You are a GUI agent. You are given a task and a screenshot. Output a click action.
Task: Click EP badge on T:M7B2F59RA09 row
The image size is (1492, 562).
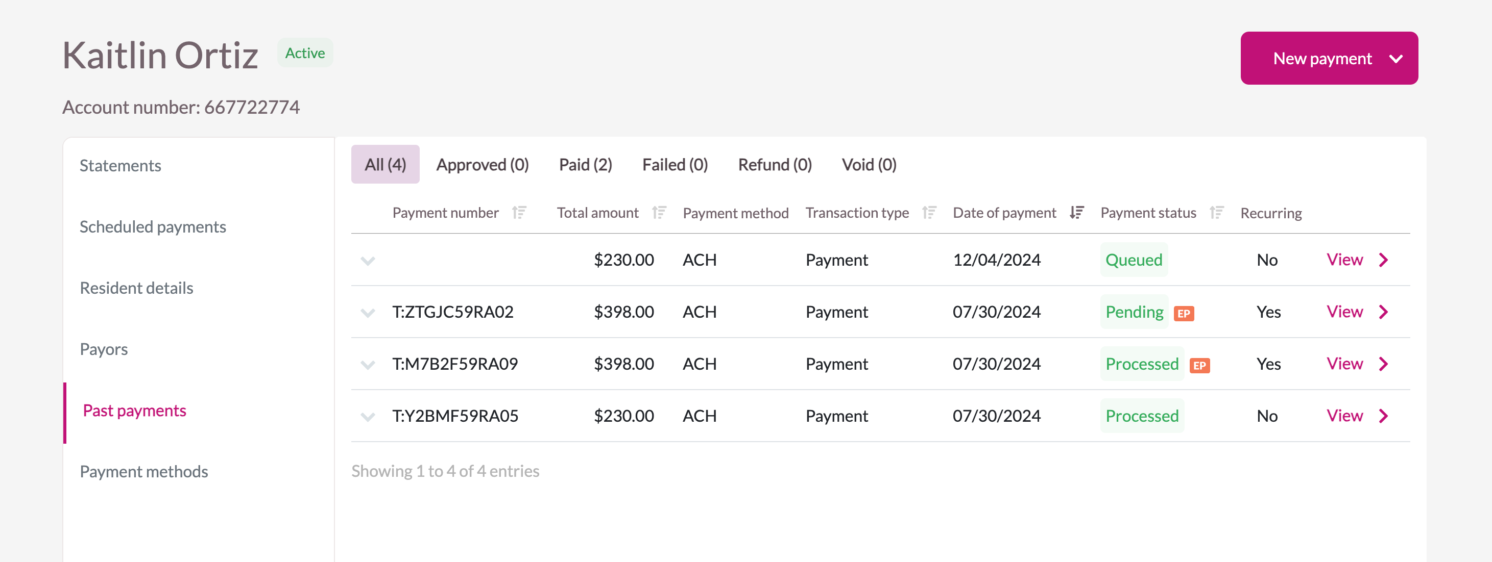pos(1199,366)
